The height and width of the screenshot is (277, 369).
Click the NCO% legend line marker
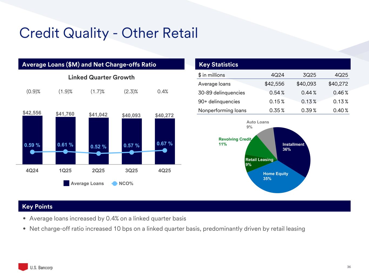click(x=114, y=183)
